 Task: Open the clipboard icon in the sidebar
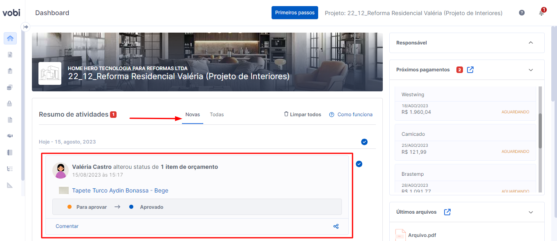click(10, 71)
